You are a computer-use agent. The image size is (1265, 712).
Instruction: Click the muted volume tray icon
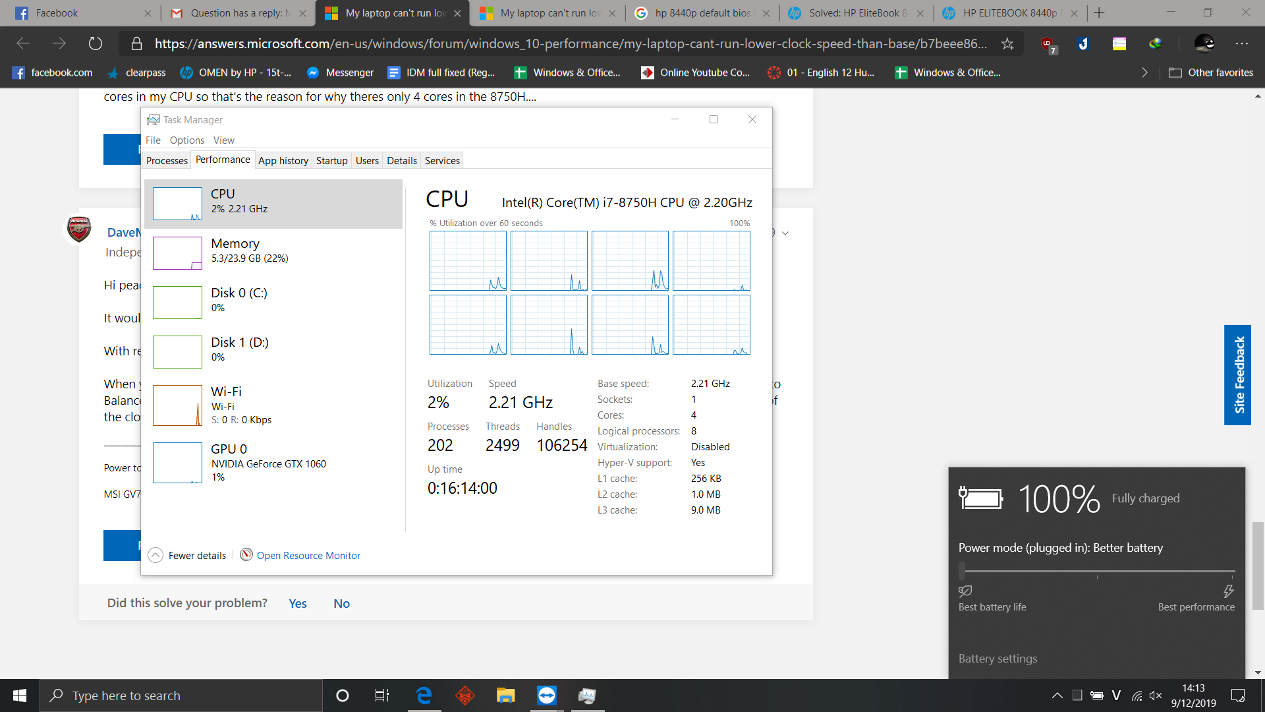pos(1156,696)
